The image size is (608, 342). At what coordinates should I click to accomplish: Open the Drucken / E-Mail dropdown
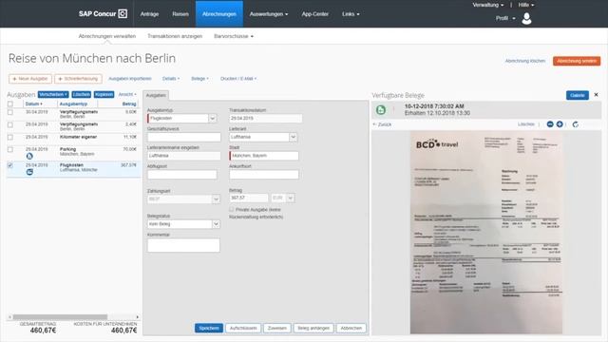tap(238, 79)
